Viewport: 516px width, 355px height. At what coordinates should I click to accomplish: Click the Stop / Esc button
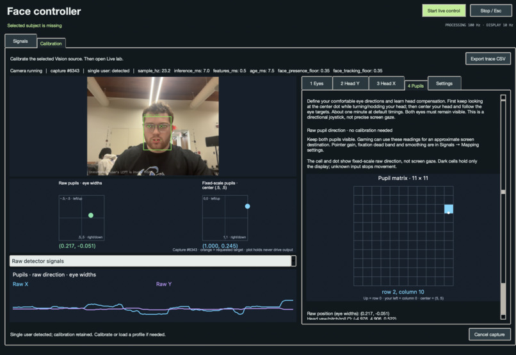(x=490, y=10)
